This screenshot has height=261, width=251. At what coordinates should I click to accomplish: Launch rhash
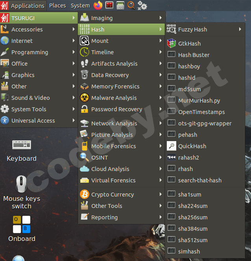[x=205, y=169]
